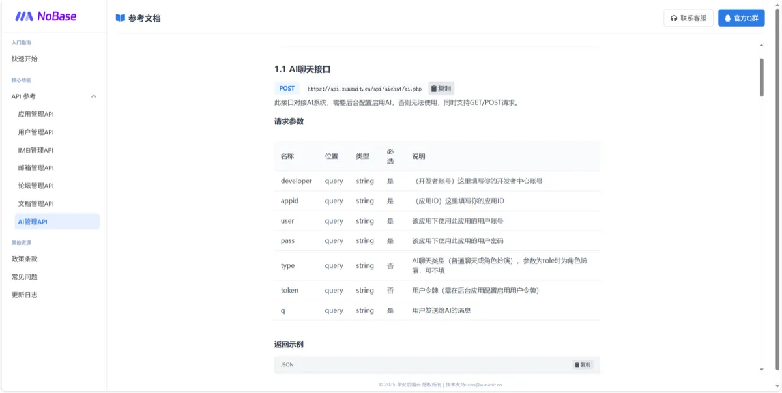The image size is (782, 393).
Task: Click the API URL text
Action: 364,89
